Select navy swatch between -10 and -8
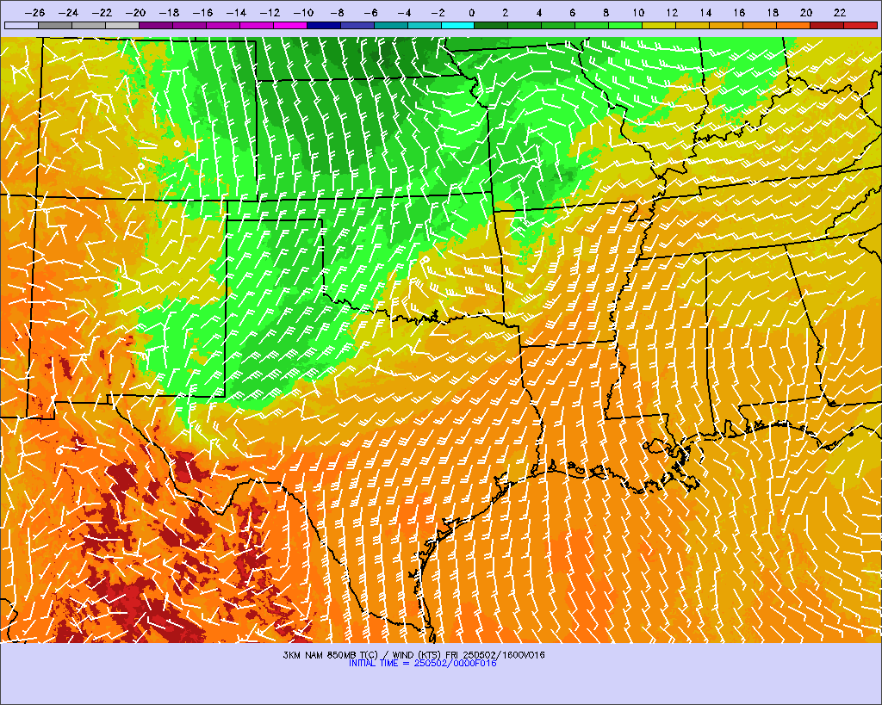Viewport: 882px width, 705px height. pos(324,25)
